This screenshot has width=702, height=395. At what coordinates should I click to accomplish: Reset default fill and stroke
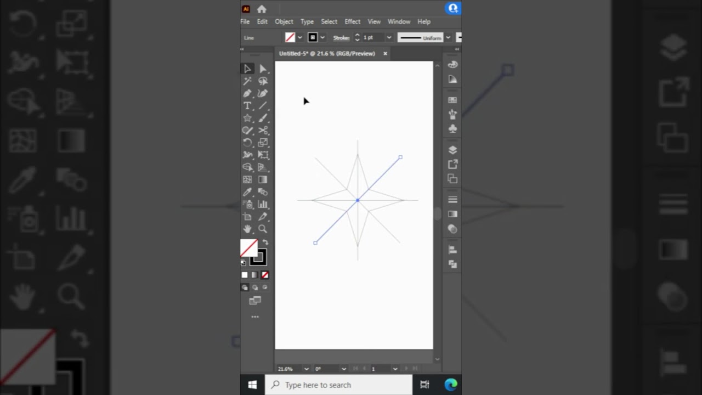pyautogui.click(x=244, y=263)
